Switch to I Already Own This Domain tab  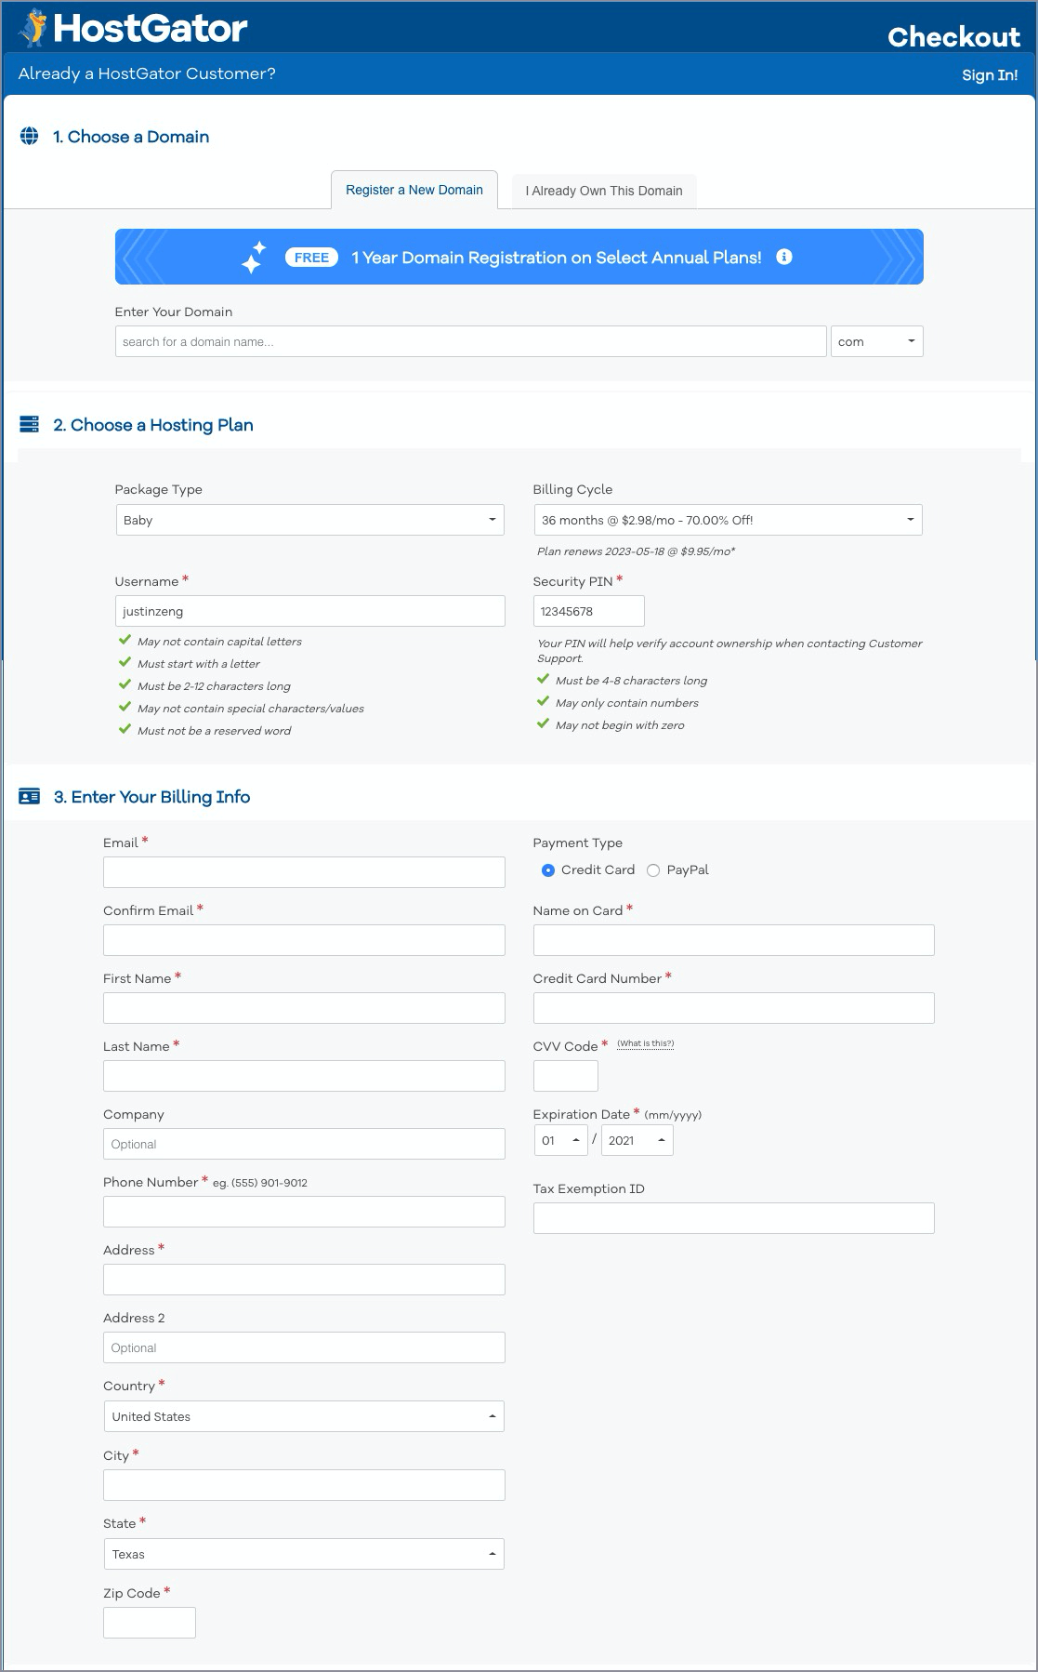pos(604,191)
